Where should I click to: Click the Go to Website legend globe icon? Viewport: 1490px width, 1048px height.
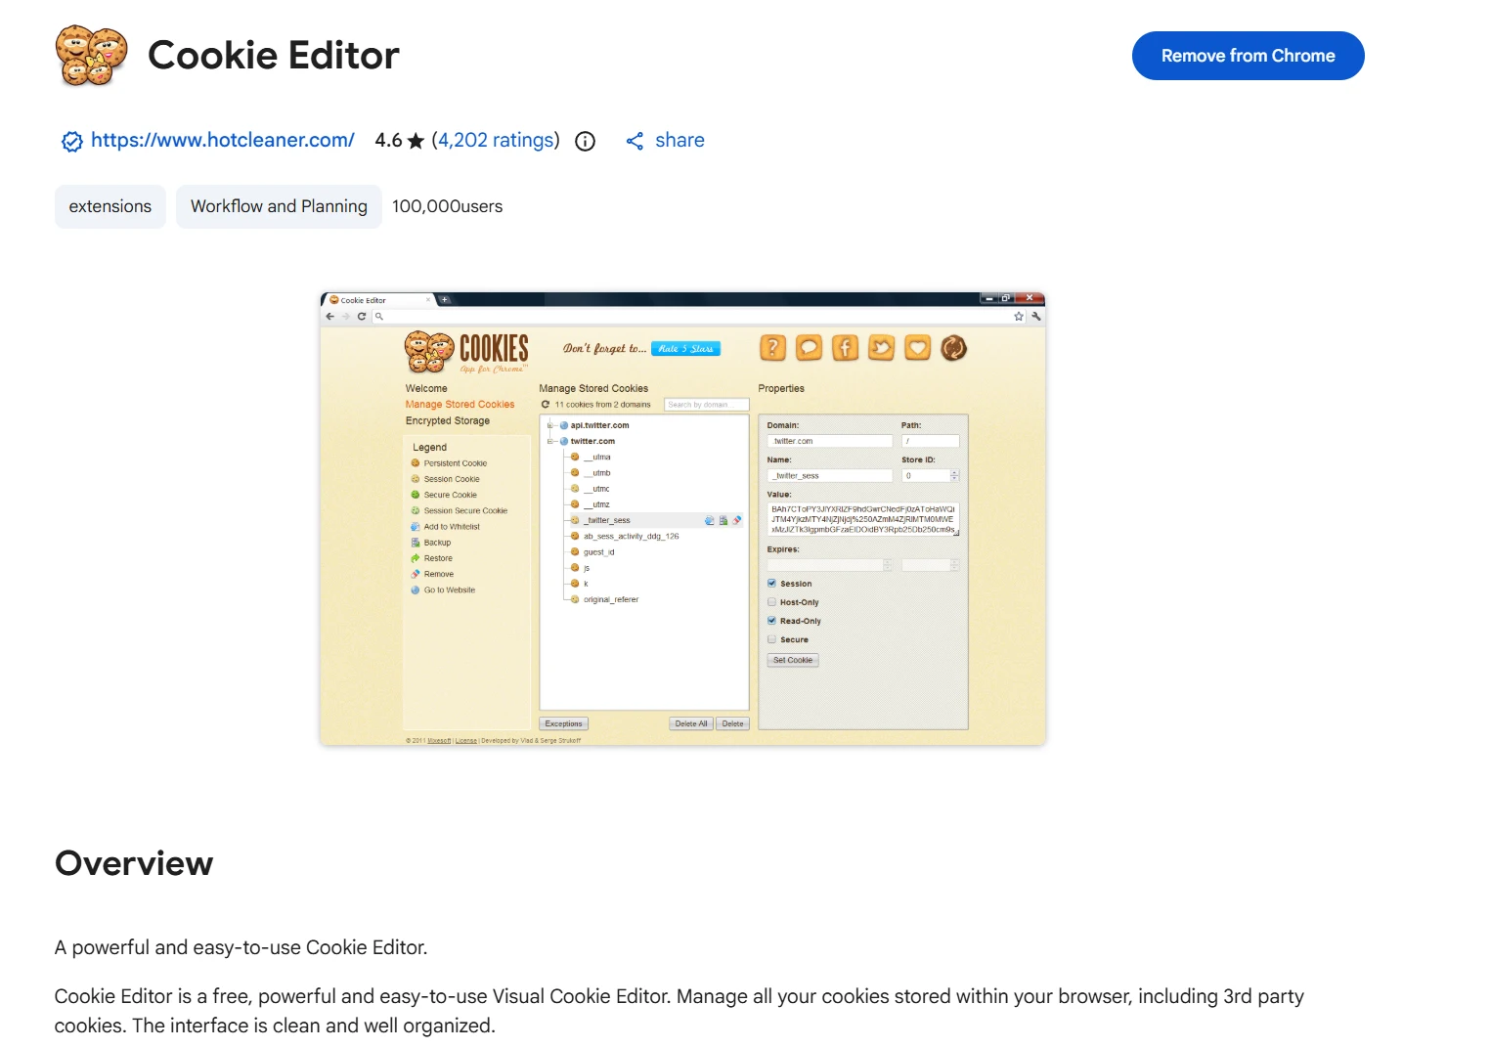pyautogui.click(x=416, y=589)
